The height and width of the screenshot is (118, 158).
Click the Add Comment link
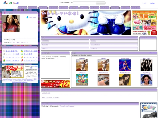pos(70,106)
